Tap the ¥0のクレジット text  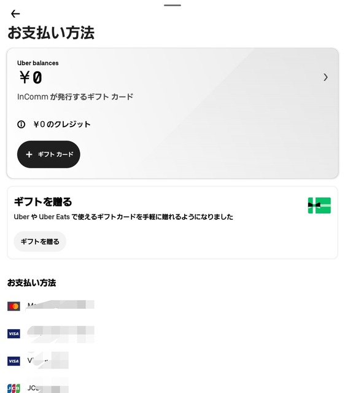62,124
